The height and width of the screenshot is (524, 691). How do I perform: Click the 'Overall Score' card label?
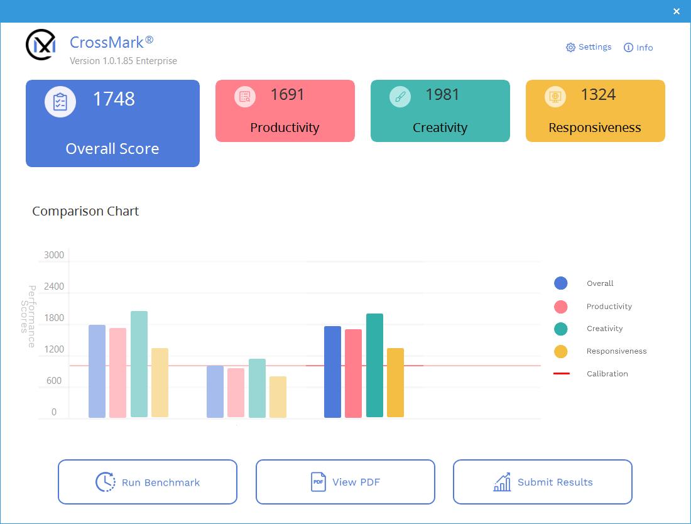[x=112, y=148]
